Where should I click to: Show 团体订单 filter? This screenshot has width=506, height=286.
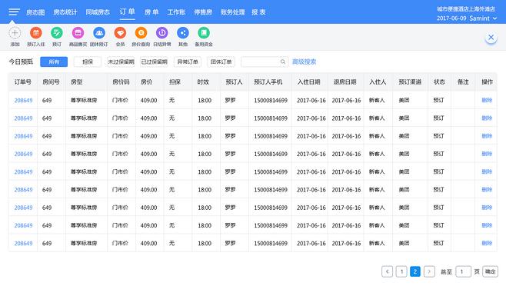[x=221, y=62]
